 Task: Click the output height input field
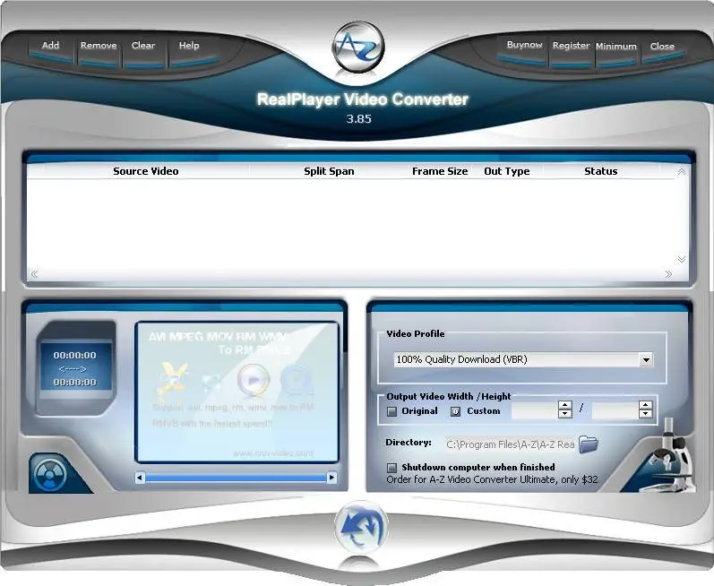(x=615, y=409)
